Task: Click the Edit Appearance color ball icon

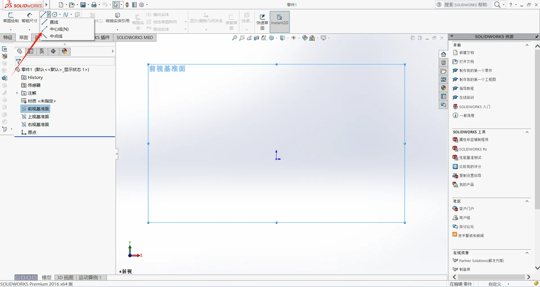Action: pos(305,38)
